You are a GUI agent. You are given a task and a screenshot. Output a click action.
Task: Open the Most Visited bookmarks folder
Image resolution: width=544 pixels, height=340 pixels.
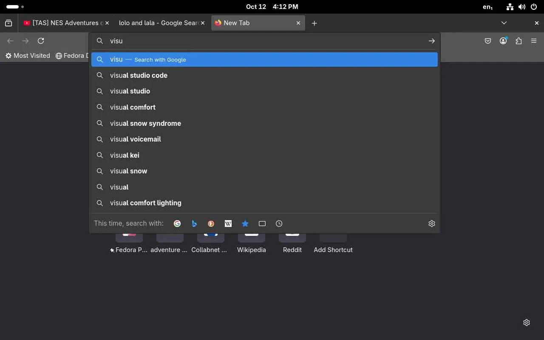click(x=28, y=56)
